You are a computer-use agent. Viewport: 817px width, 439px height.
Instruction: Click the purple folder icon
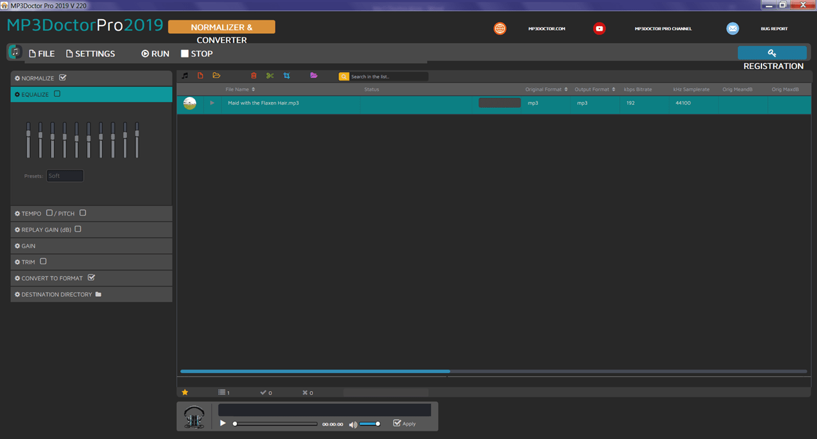(313, 76)
